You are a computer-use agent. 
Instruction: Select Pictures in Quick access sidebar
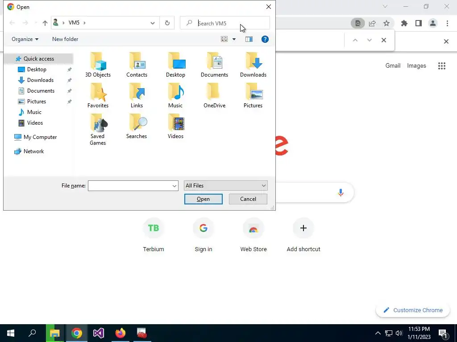point(37,102)
